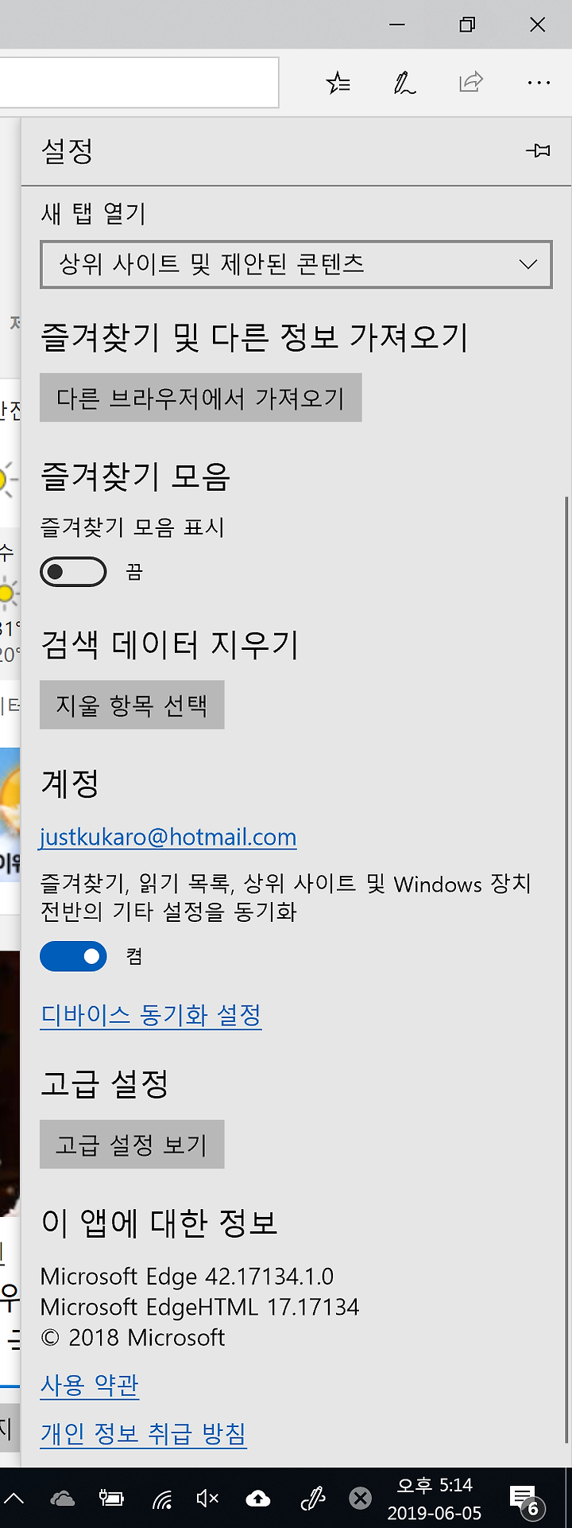Turn off the account sync toggle
This screenshot has height=1528, width=572.
click(73, 956)
